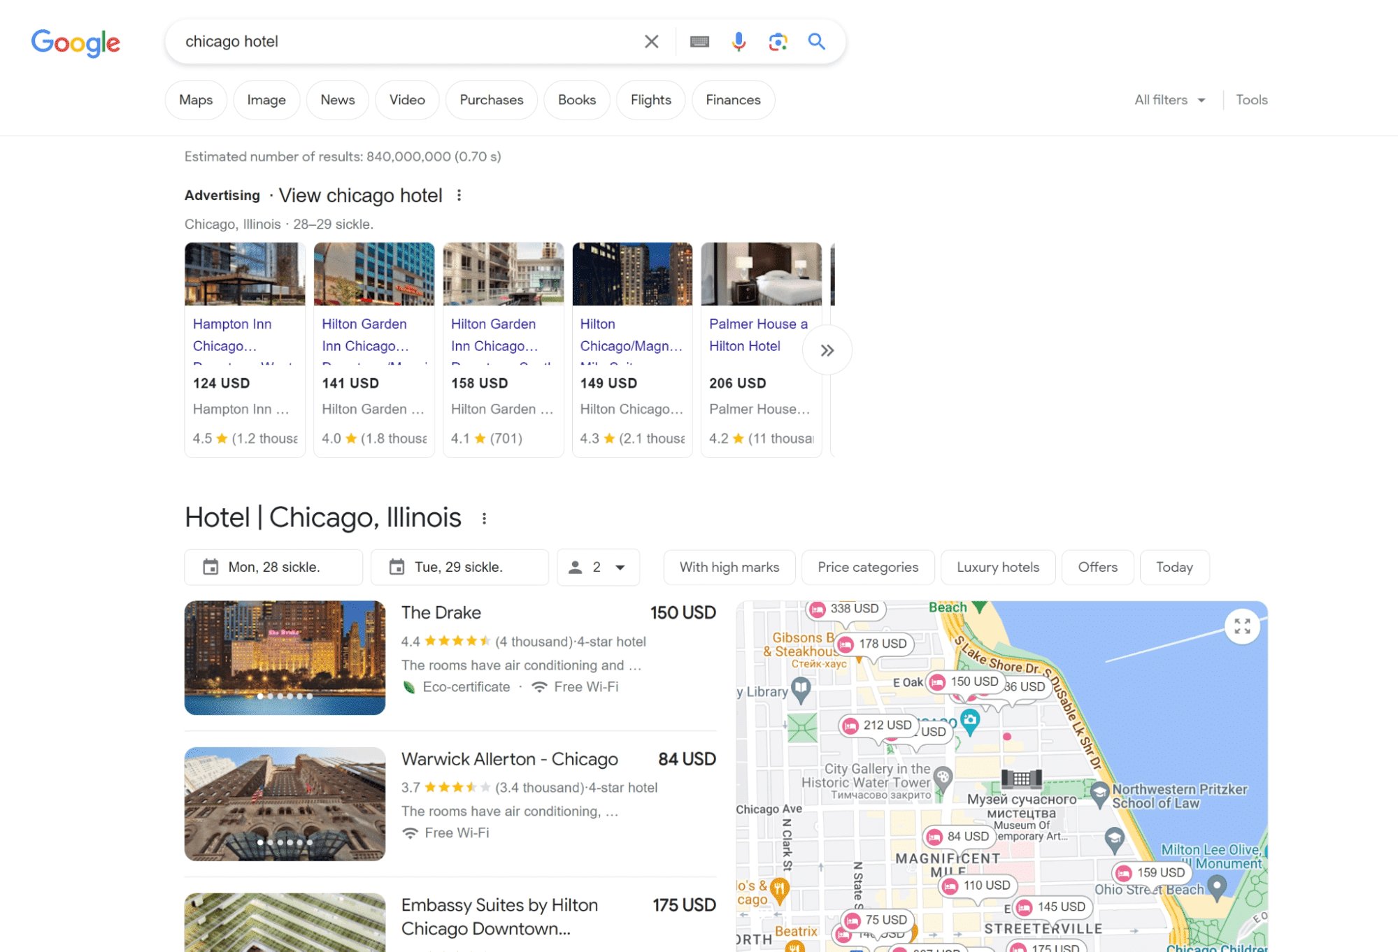Switch to the Flights tab
The height and width of the screenshot is (952, 1398).
tap(650, 99)
